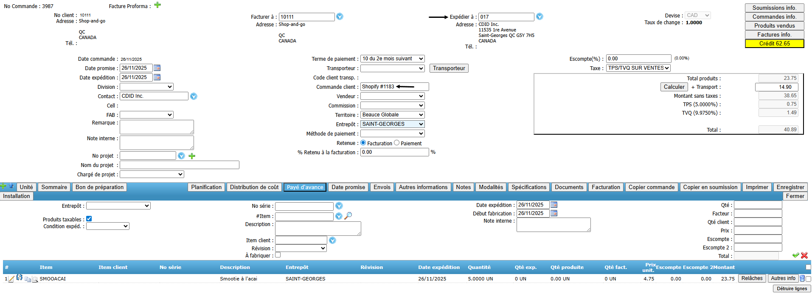Expand the Taxe dropdown

click(x=638, y=68)
